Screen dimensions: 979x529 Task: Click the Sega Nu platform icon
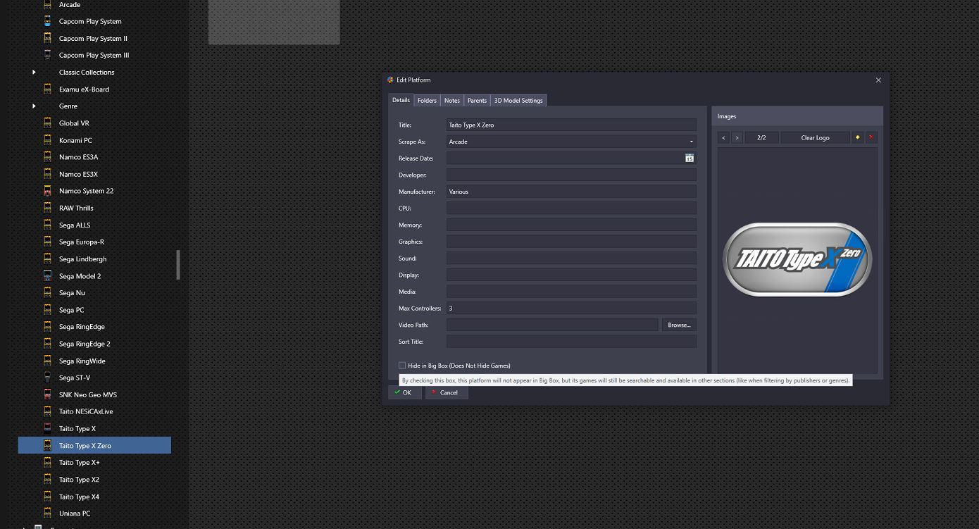[x=47, y=293]
